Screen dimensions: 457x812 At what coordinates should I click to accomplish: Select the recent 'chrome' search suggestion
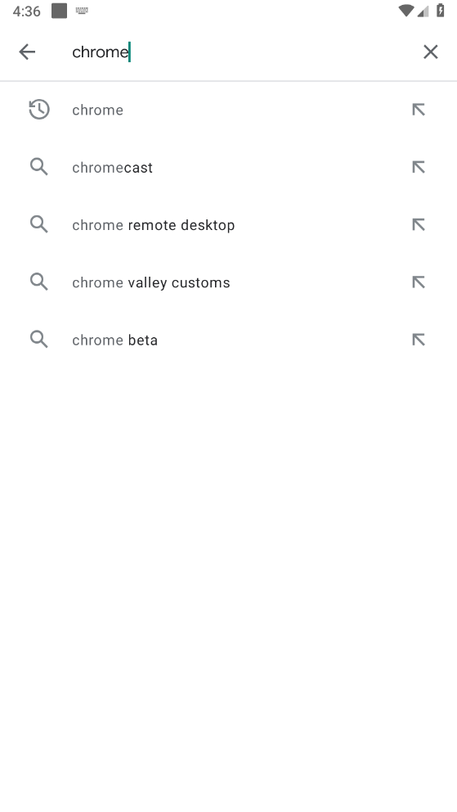click(229, 110)
